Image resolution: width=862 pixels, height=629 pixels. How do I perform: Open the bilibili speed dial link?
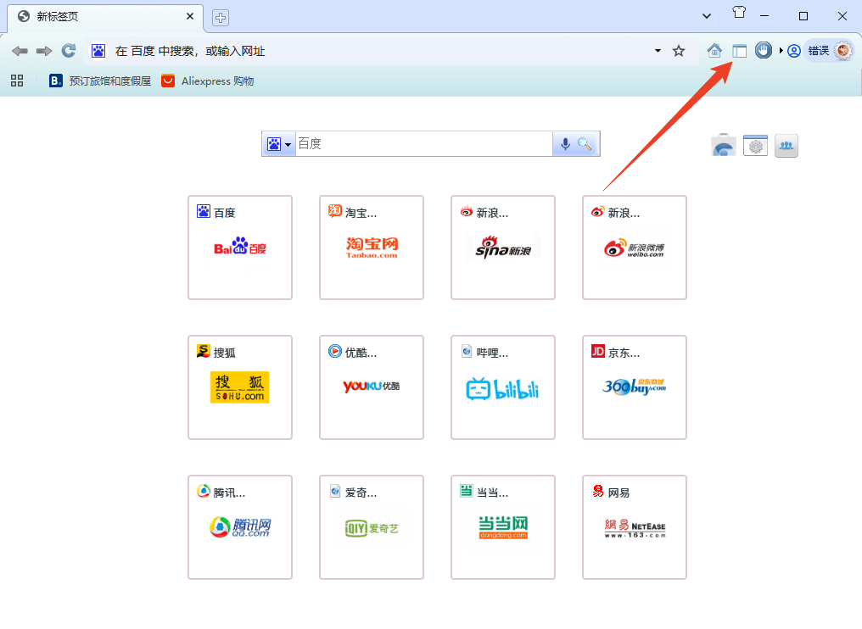point(502,387)
